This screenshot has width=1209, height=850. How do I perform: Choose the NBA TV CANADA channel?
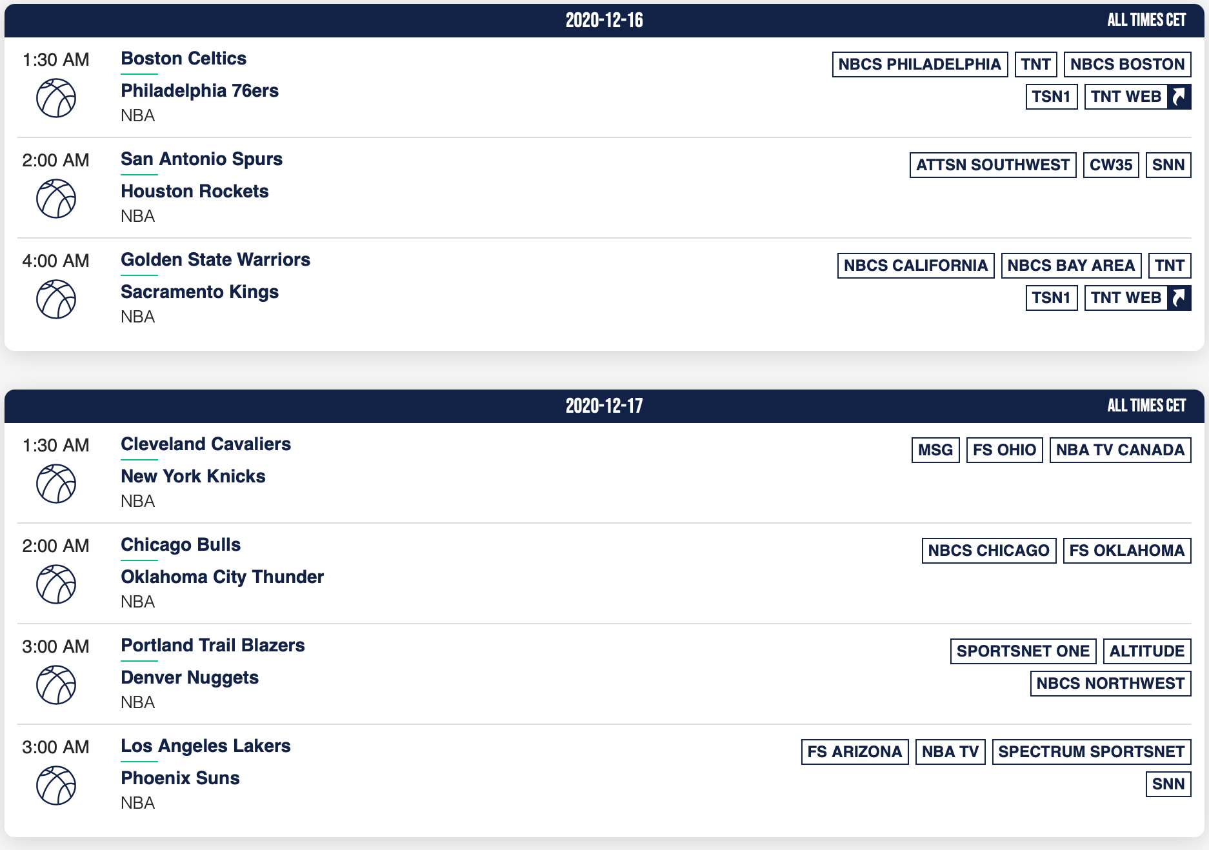tap(1120, 450)
